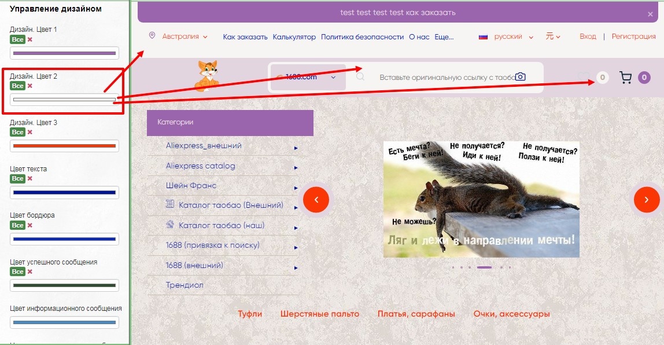Image resolution: width=664 pixels, height=345 pixels.
Task: Remove Цвет бордюра with red cross
Action: point(30,225)
